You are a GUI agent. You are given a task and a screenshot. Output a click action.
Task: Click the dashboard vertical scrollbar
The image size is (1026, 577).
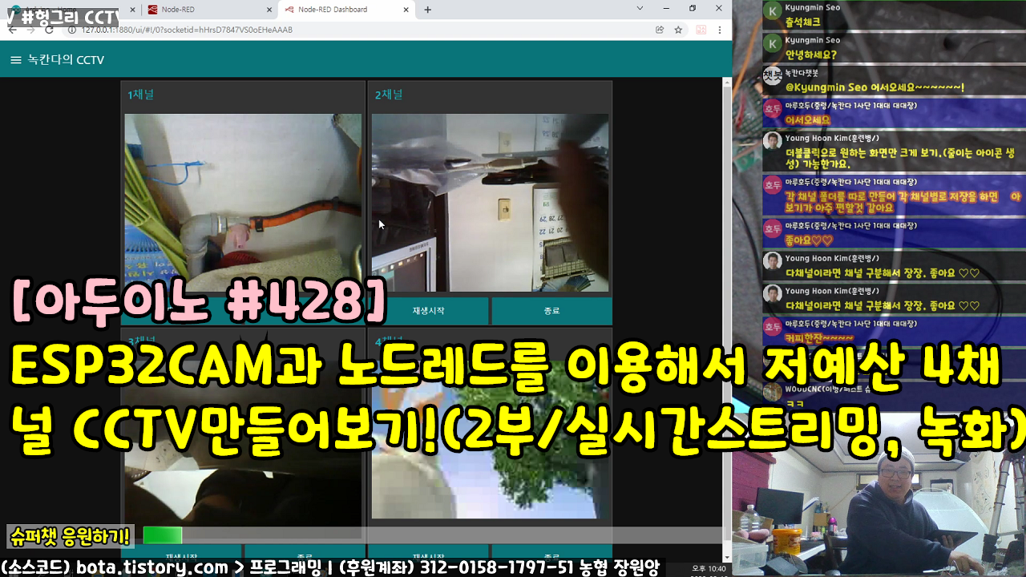(x=727, y=313)
